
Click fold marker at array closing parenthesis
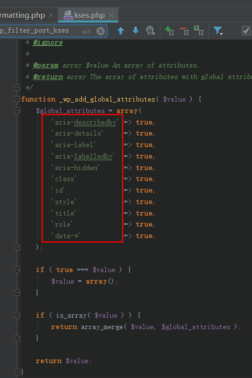tap(17, 247)
